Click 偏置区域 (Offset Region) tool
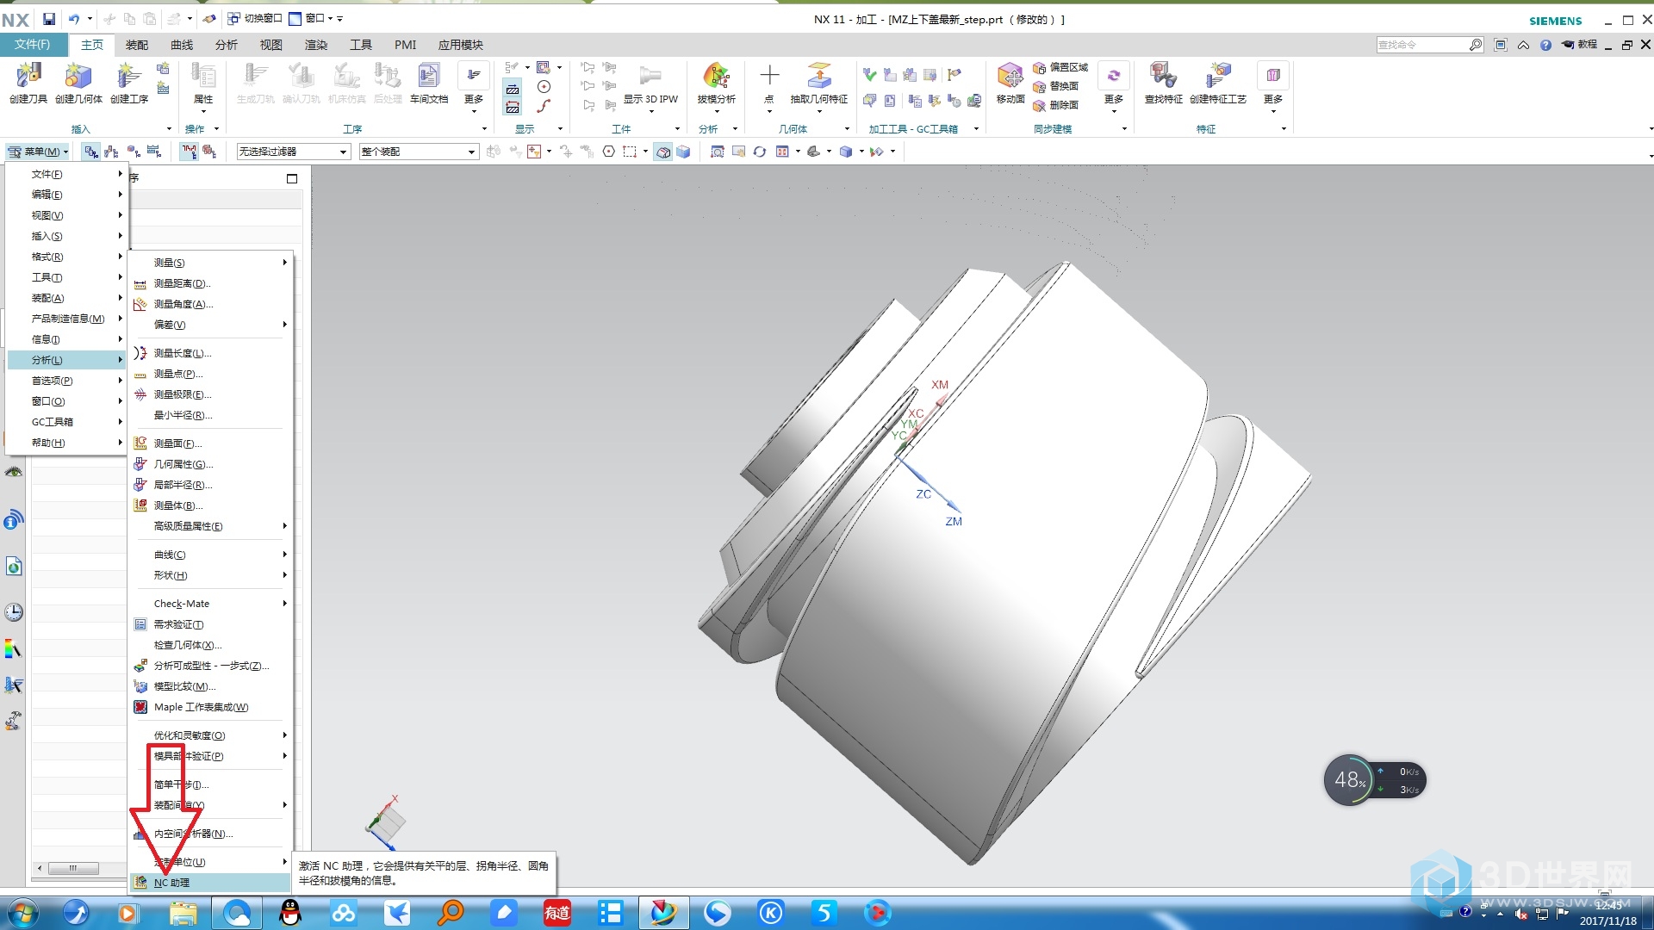Viewport: 1654px width, 930px height. click(x=1060, y=67)
